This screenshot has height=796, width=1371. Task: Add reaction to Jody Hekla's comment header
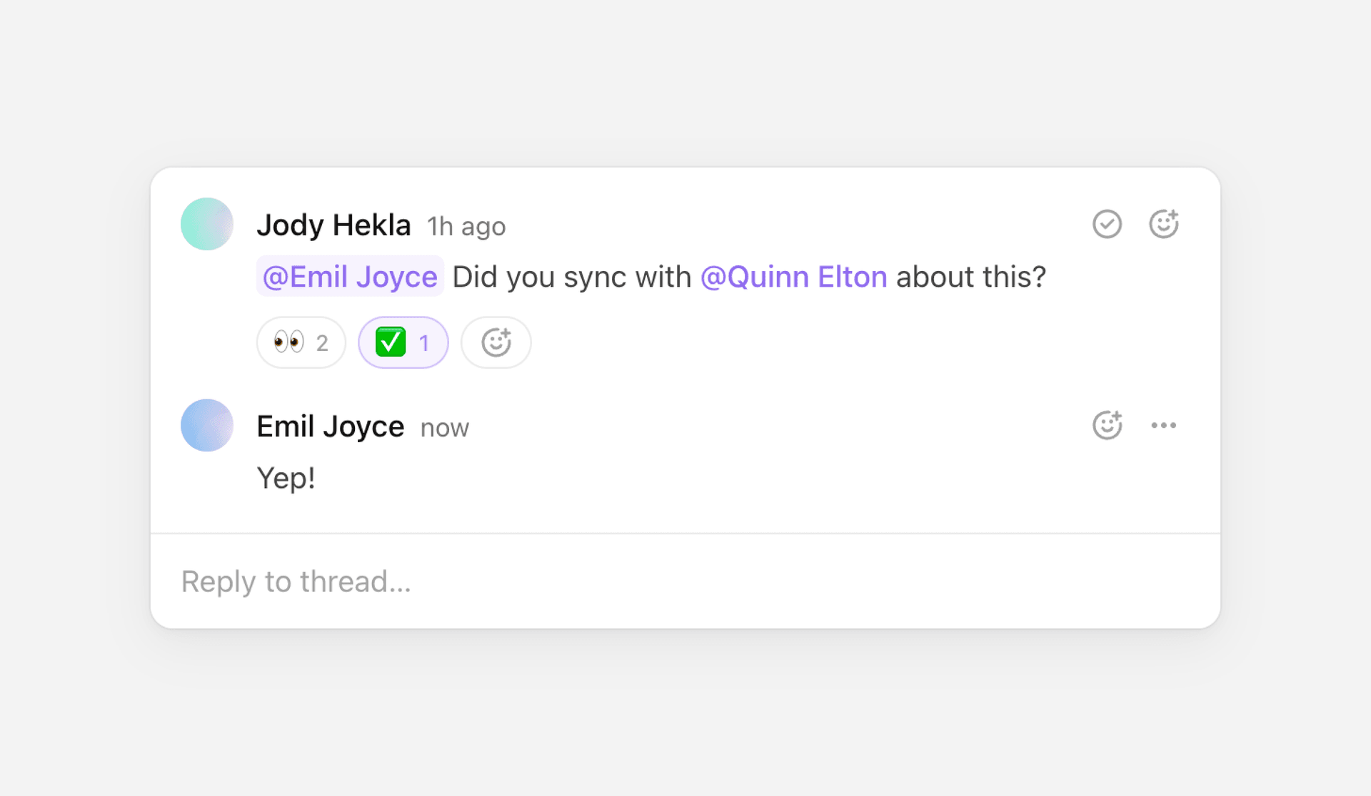(1163, 224)
